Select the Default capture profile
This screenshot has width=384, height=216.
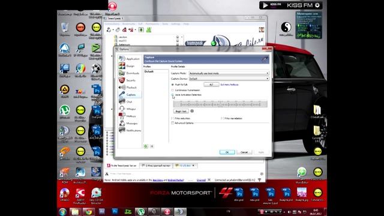click(156, 71)
